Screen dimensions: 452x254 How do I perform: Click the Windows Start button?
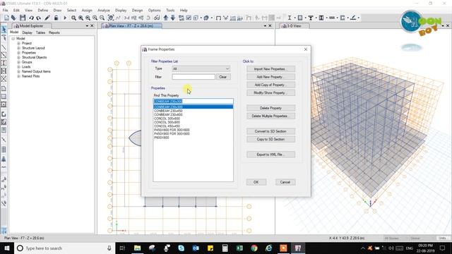pos(7,248)
